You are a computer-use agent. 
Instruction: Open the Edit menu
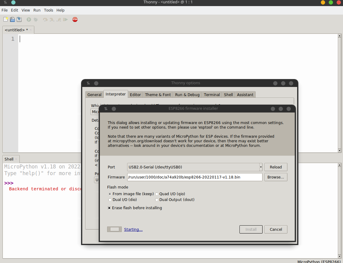(15, 10)
